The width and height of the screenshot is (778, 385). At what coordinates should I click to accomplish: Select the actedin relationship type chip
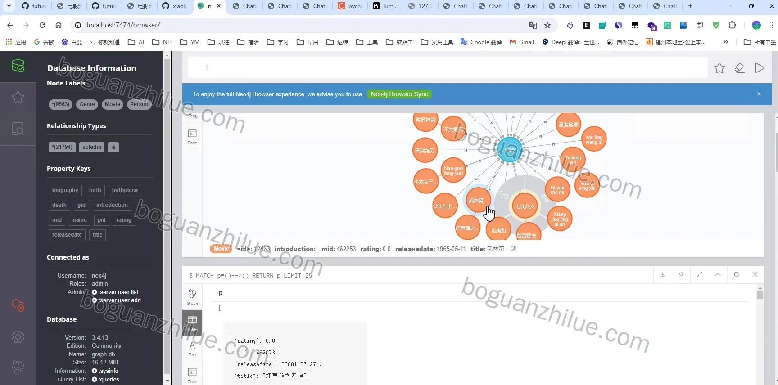(x=92, y=147)
